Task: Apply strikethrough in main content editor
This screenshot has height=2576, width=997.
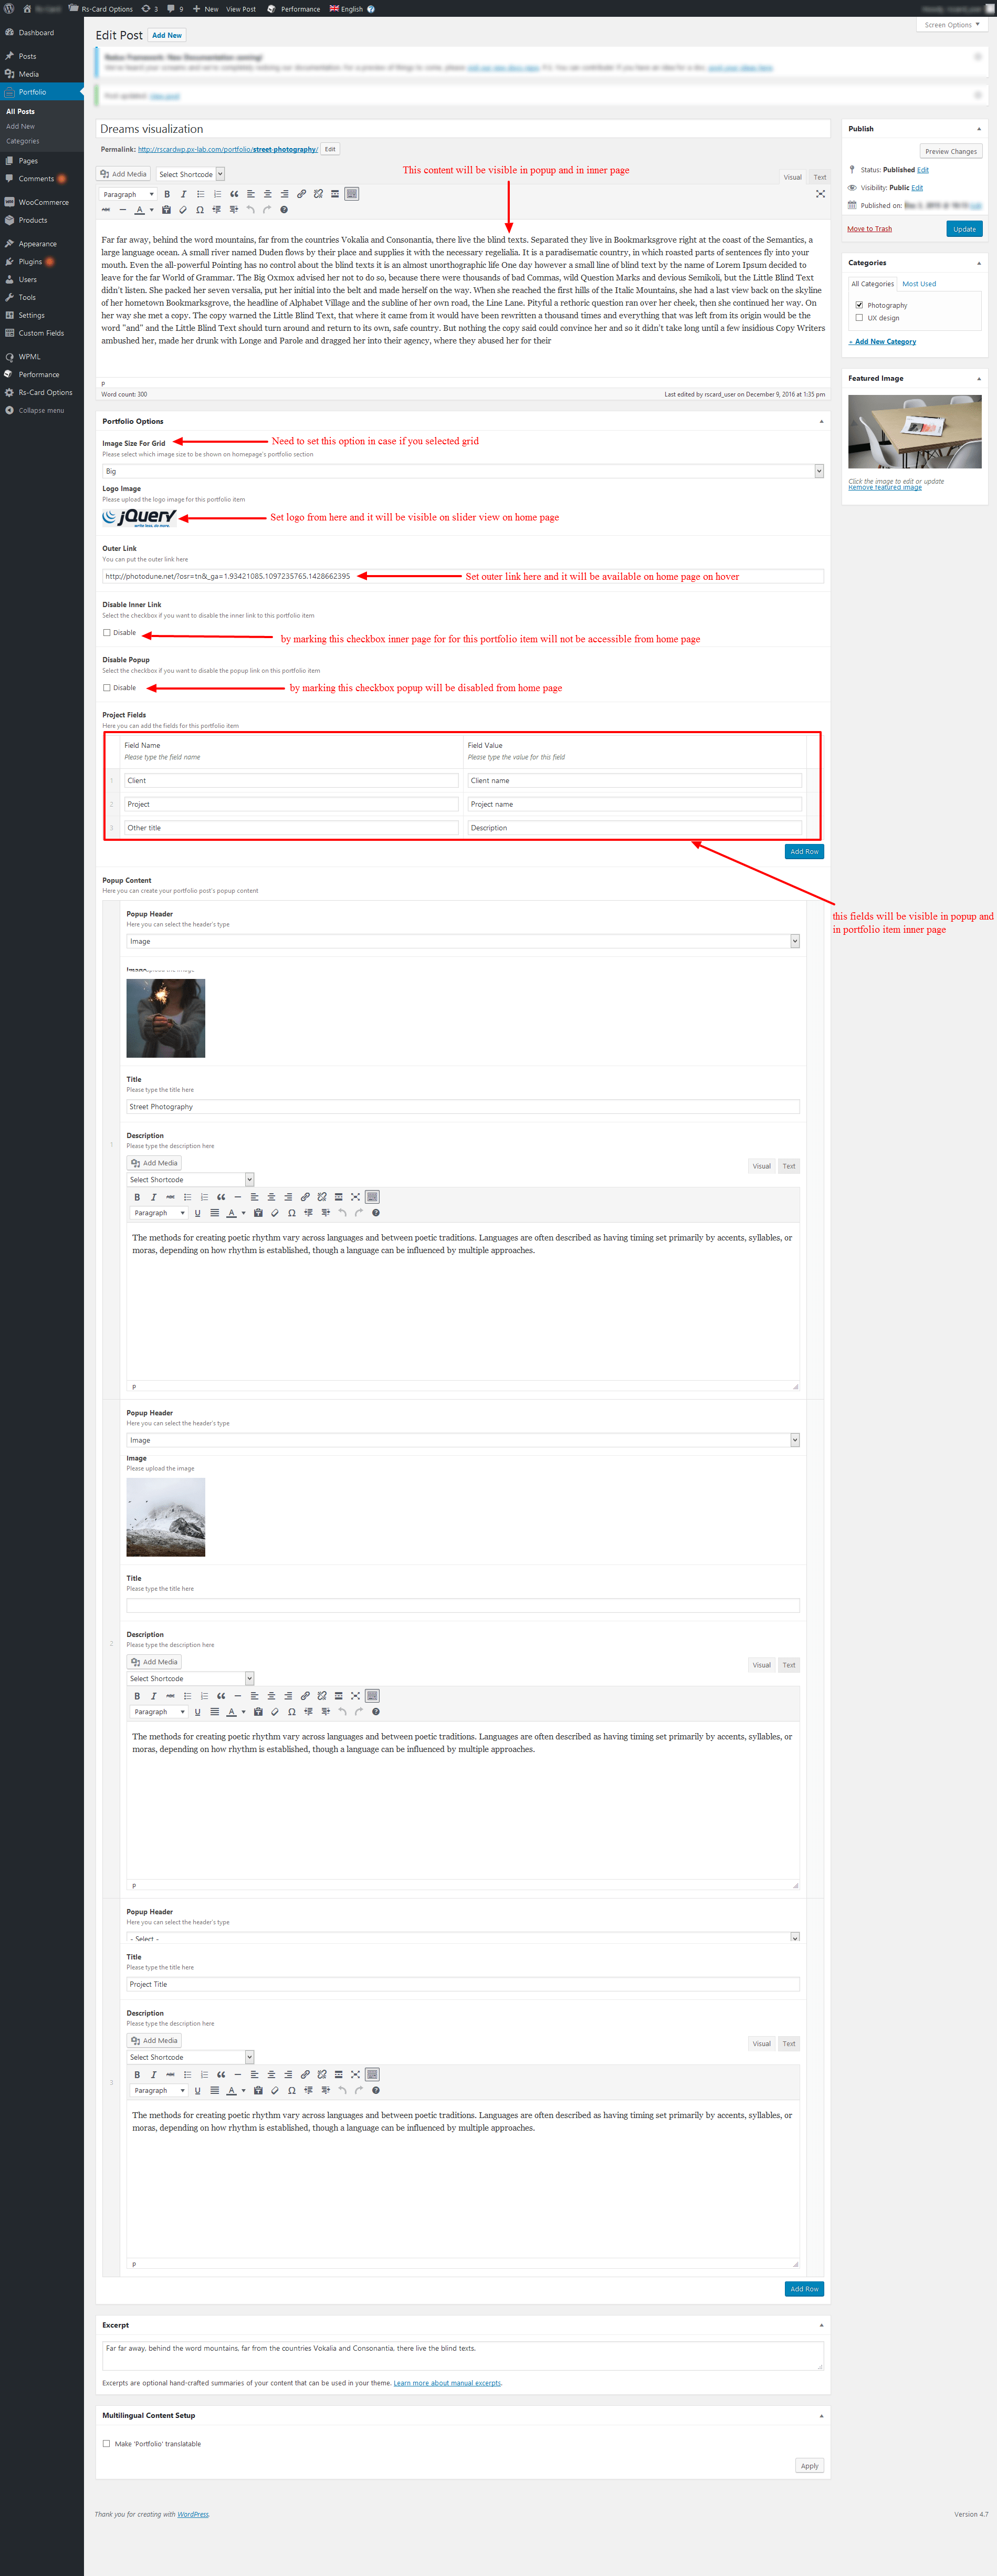Action: (x=106, y=210)
